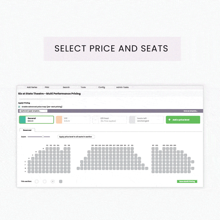This screenshot has height=220, width=220.
Task: Select the VIP price level
Action: coord(73,120)
